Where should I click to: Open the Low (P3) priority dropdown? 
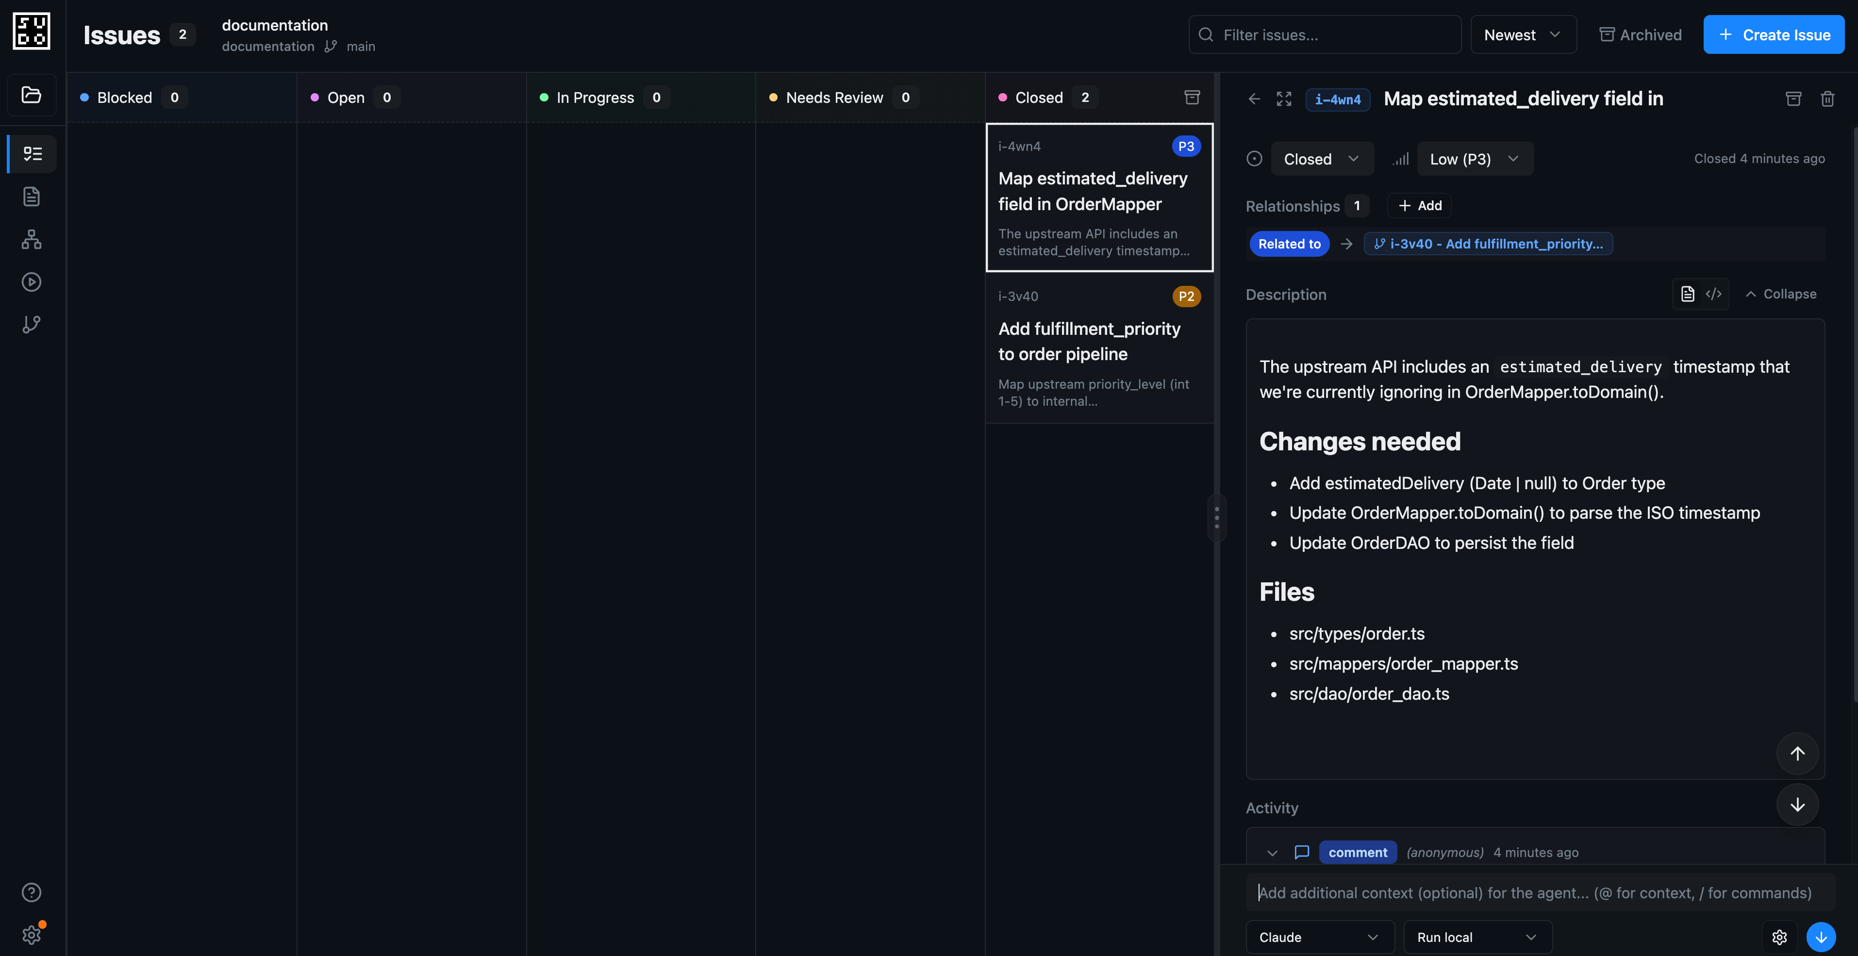[1475, 159]
